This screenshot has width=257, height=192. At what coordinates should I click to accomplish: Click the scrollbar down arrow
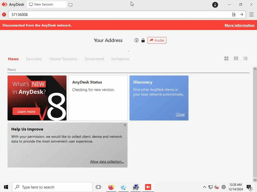(255, 180)
